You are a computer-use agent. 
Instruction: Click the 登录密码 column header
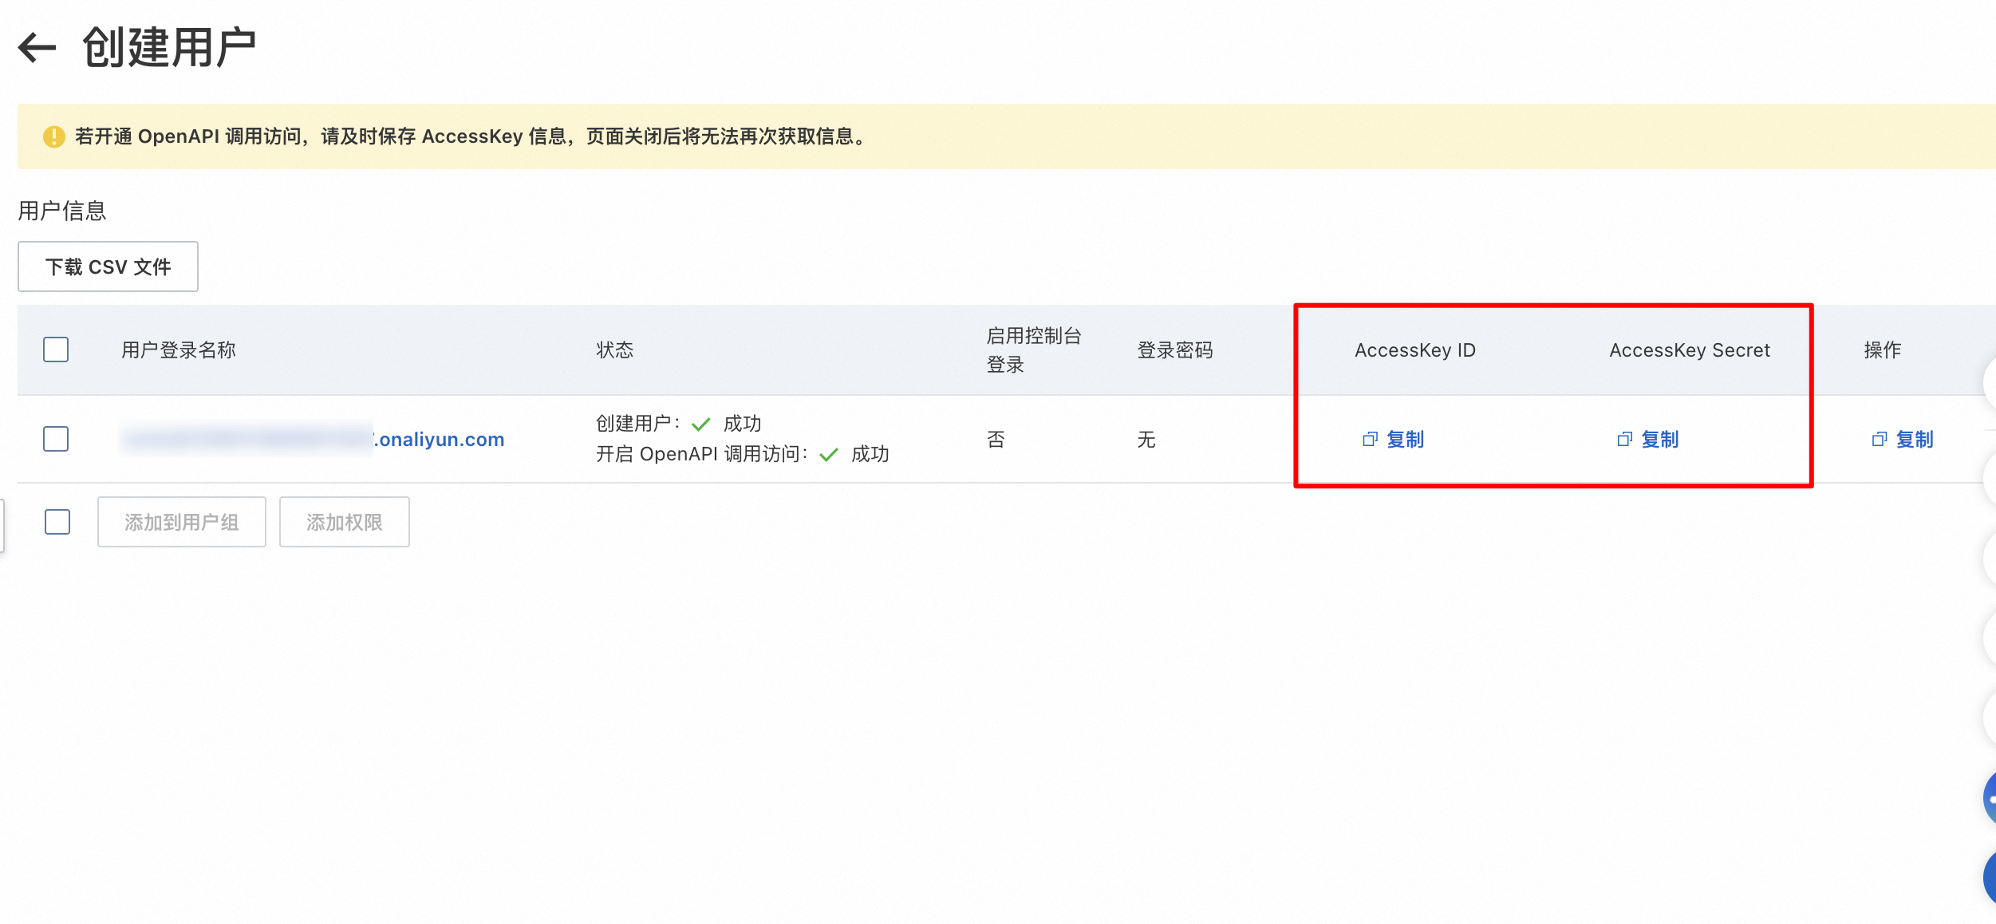click(1175, 350)
